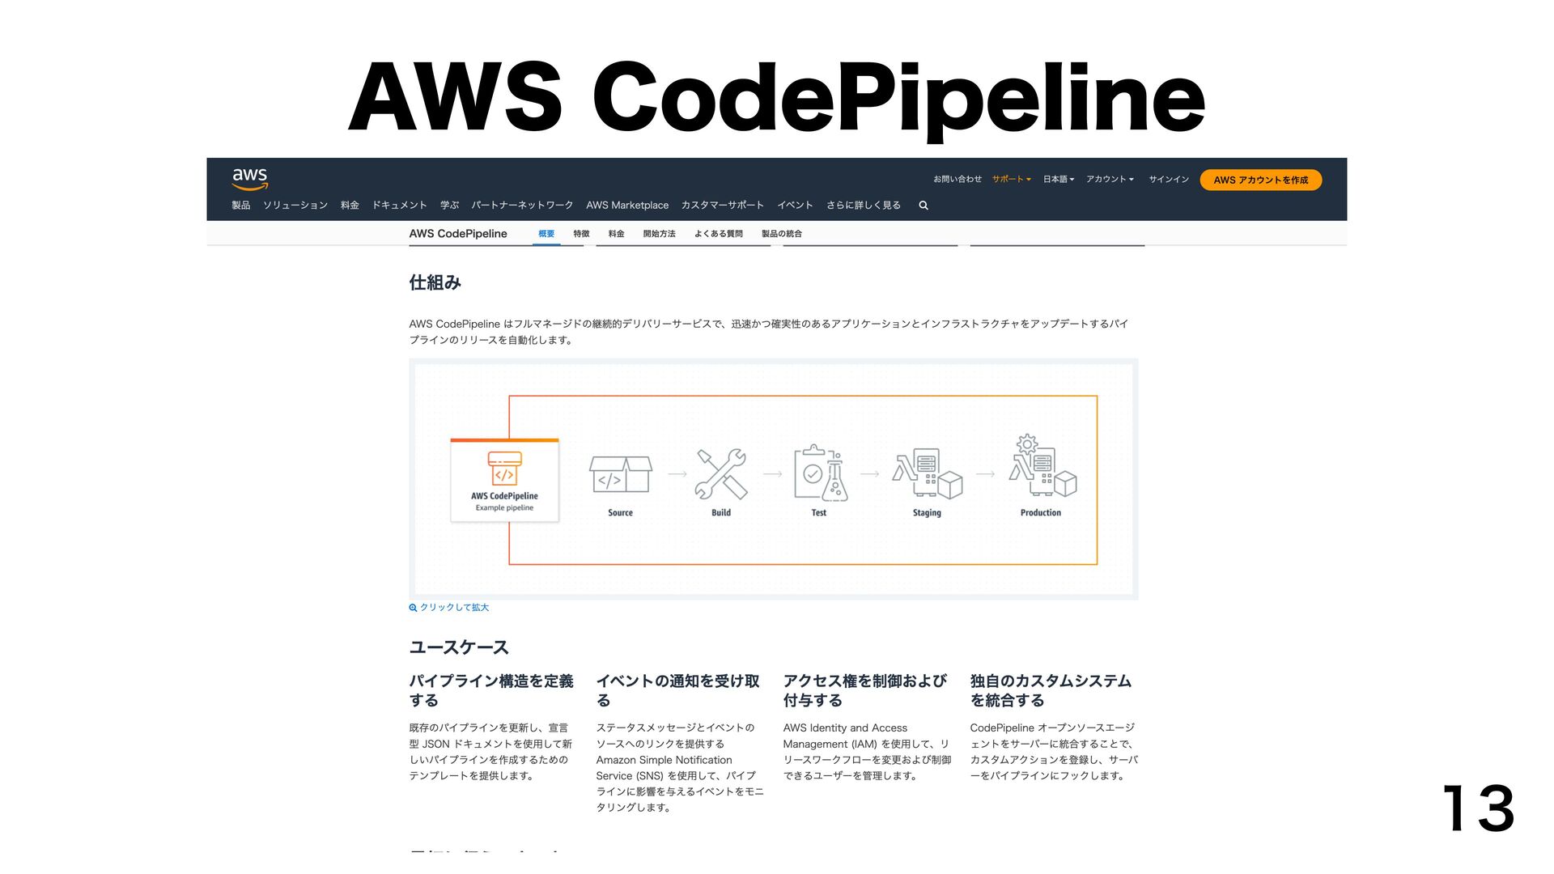This screenshot has width=1554, height=874.
Task: Select the Staging stage icon
Action: [928, 473]
